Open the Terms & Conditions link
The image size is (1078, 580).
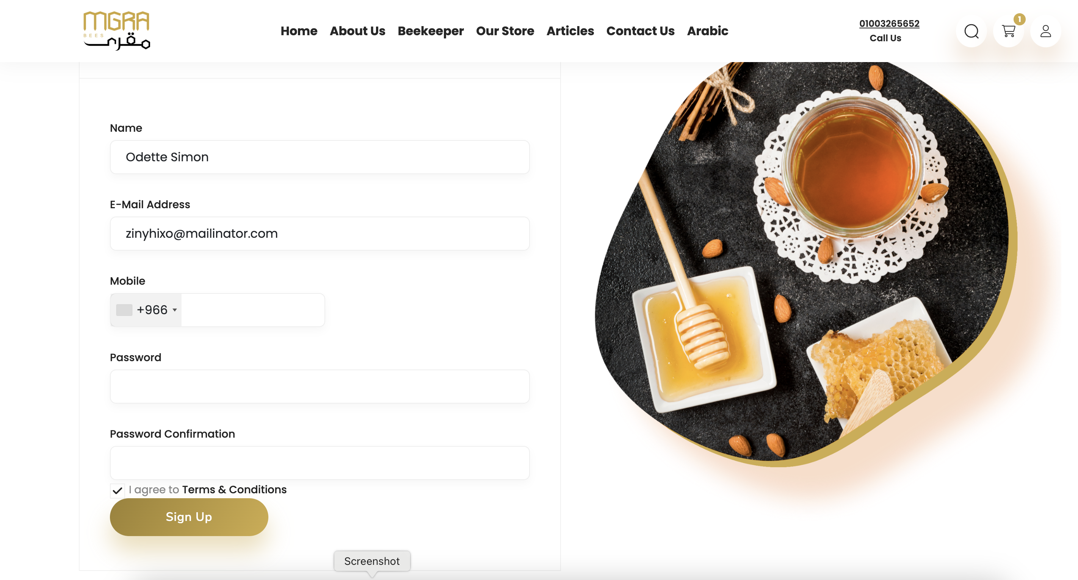234,490
